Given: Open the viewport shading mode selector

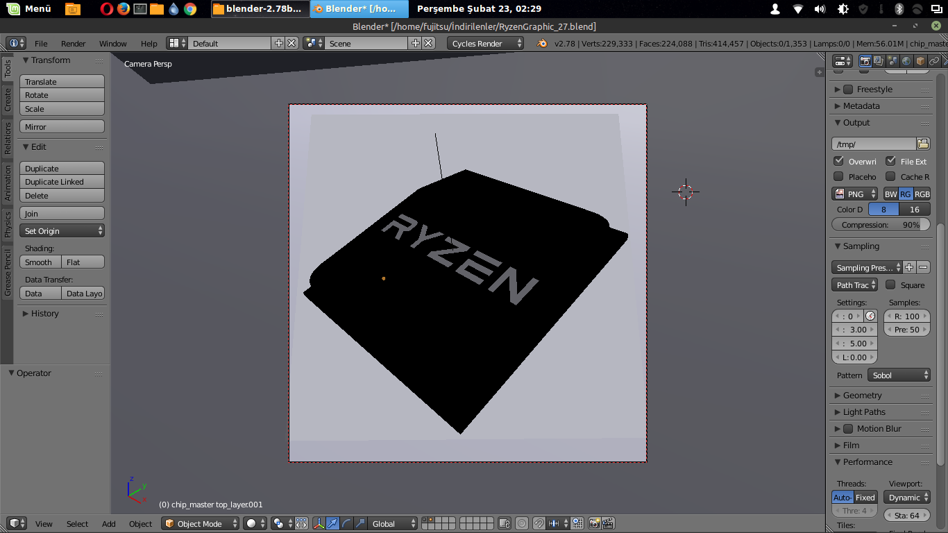Looking at the screenshot, I should click(255, 523).
